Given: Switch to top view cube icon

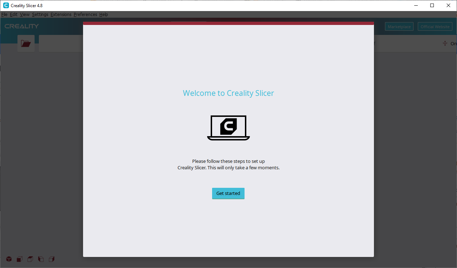Looking at the screenshot, I should [x=30, y=259].
